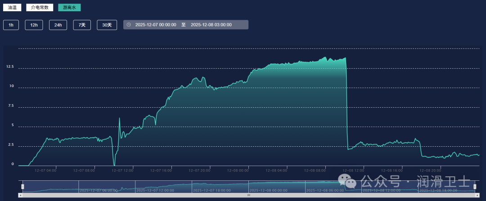Edit end date 2025-12-08 03:00:00
486x201 pixels.
point(211,25)
